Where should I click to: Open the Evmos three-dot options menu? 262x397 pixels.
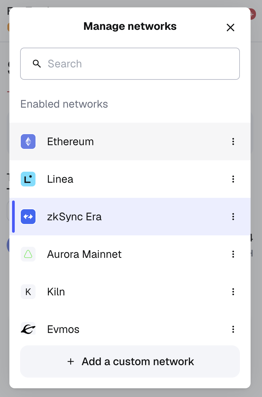pyautogui.click(x=233, y=329)
